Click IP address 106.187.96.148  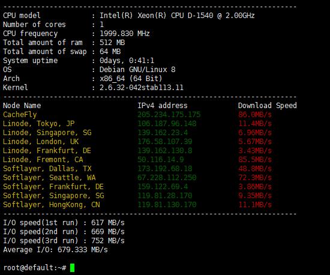[167, 124]
